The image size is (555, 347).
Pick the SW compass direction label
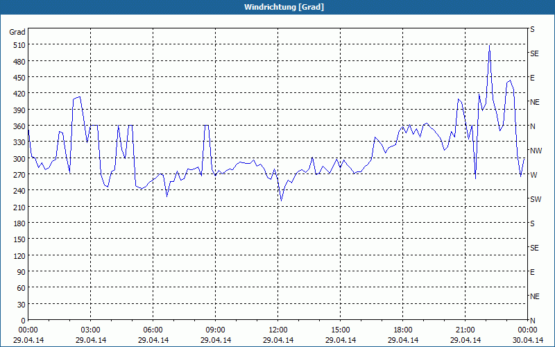(535, 199)
